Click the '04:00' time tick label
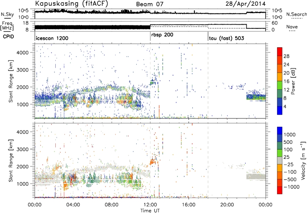The height and width of the screenshot is (213, 307). (x=73, y=205)
